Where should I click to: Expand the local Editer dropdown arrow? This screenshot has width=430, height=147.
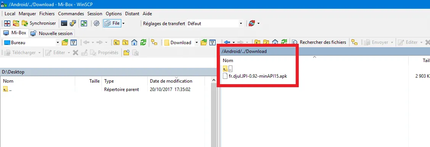click(x=69, y=52)
